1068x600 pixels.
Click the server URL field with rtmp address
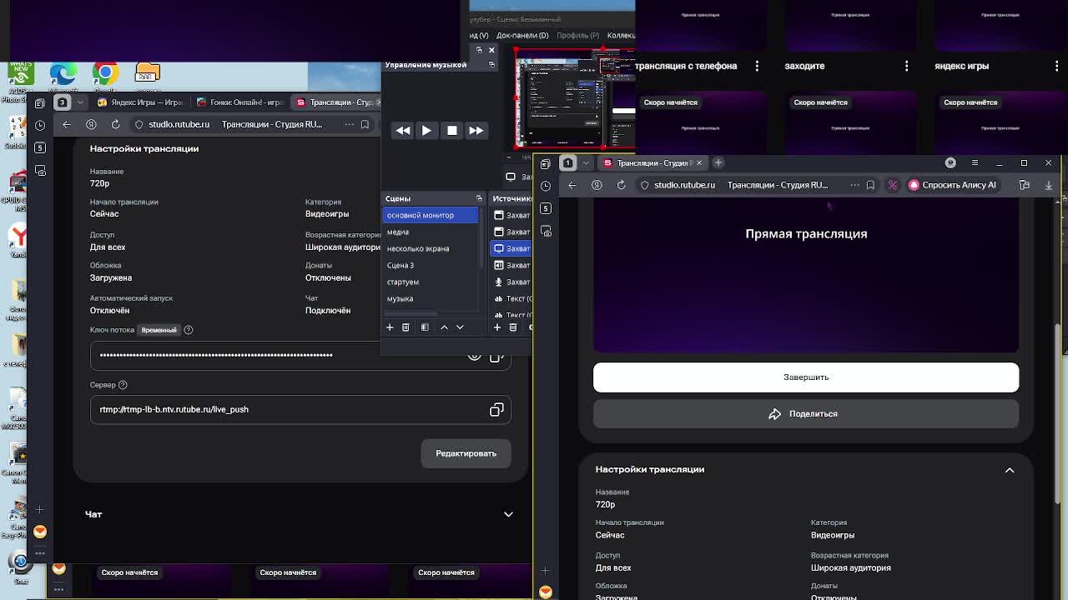tap(300, 410)
